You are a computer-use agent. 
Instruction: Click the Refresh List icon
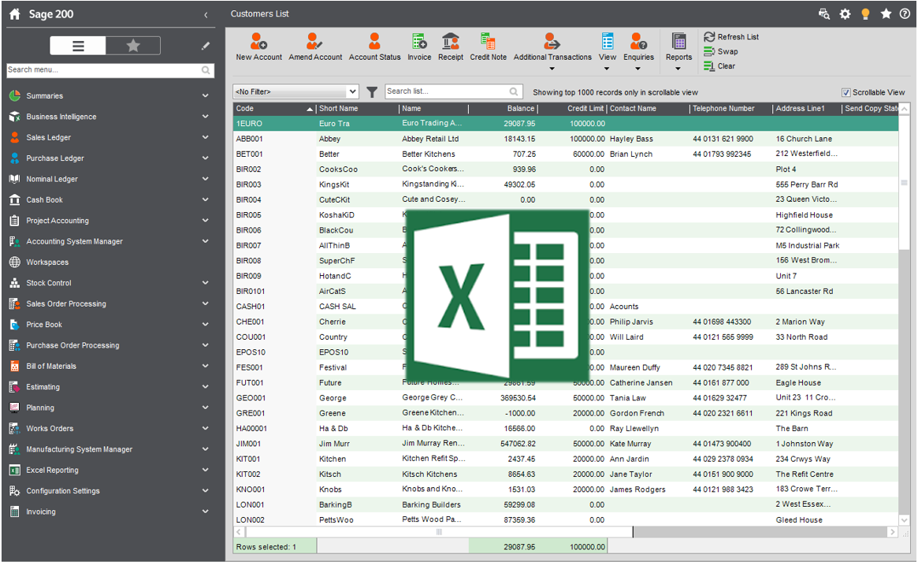tap(709, 37)
